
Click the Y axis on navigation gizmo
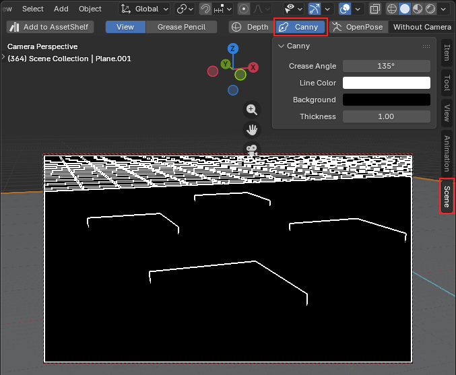coord(226,64)
